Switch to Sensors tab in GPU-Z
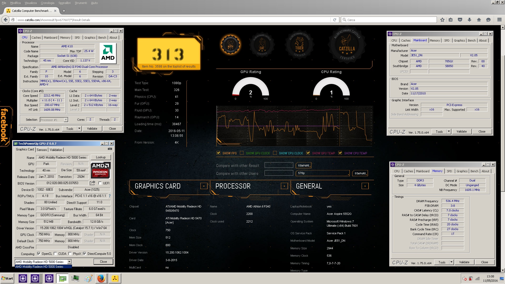The width and height of the screenshot is (505, 284). 42,150
